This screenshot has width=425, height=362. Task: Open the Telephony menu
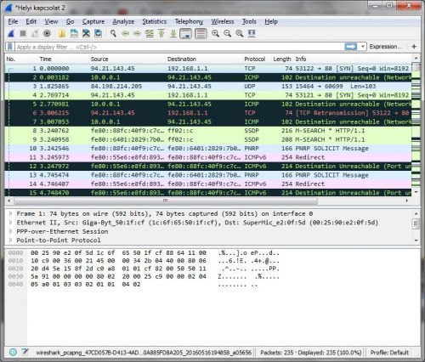[189, 21]
